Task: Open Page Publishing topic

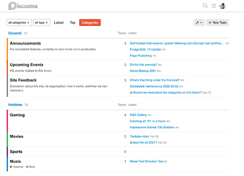Action: tap(141, 56)
